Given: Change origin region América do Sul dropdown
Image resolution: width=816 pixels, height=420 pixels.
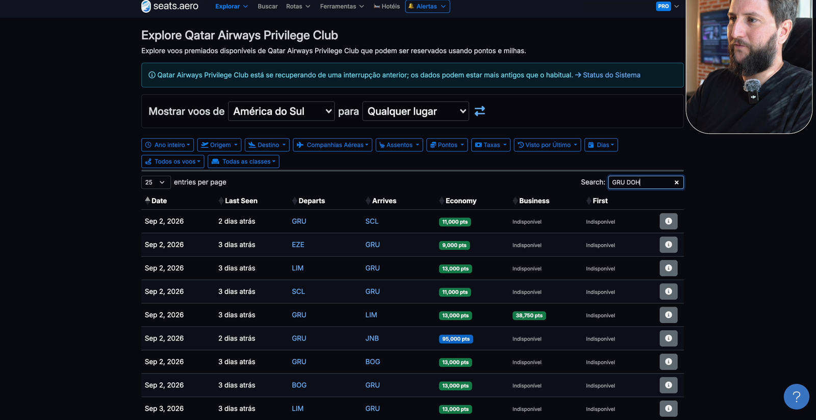Looking at the screenshot, I should point(281,111).
